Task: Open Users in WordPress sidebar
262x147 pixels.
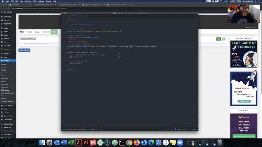Action: point(5,57)
